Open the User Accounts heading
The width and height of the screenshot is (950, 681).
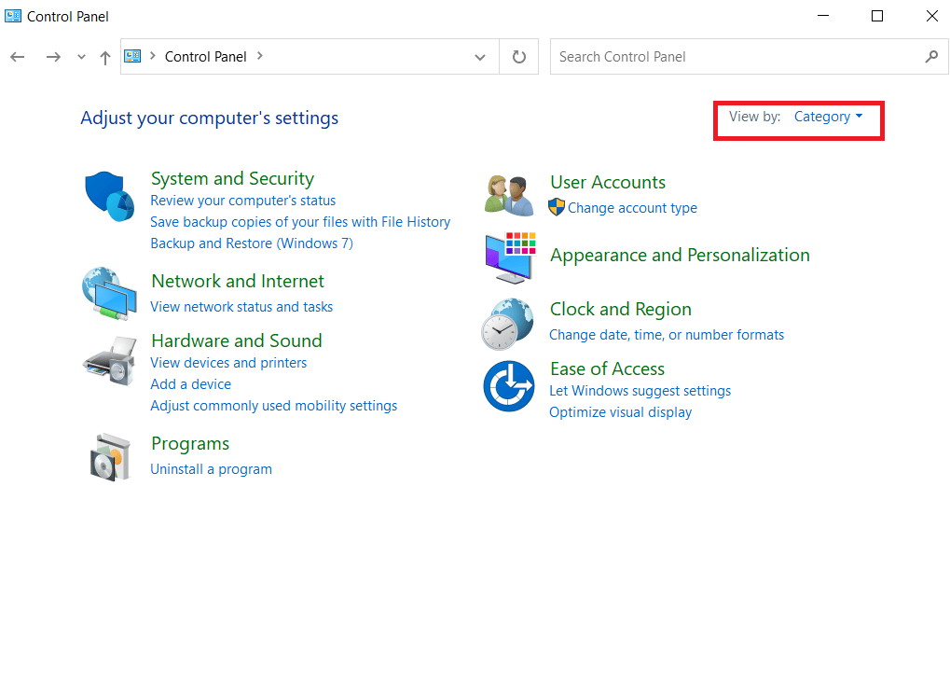click(x=608, y=182)
